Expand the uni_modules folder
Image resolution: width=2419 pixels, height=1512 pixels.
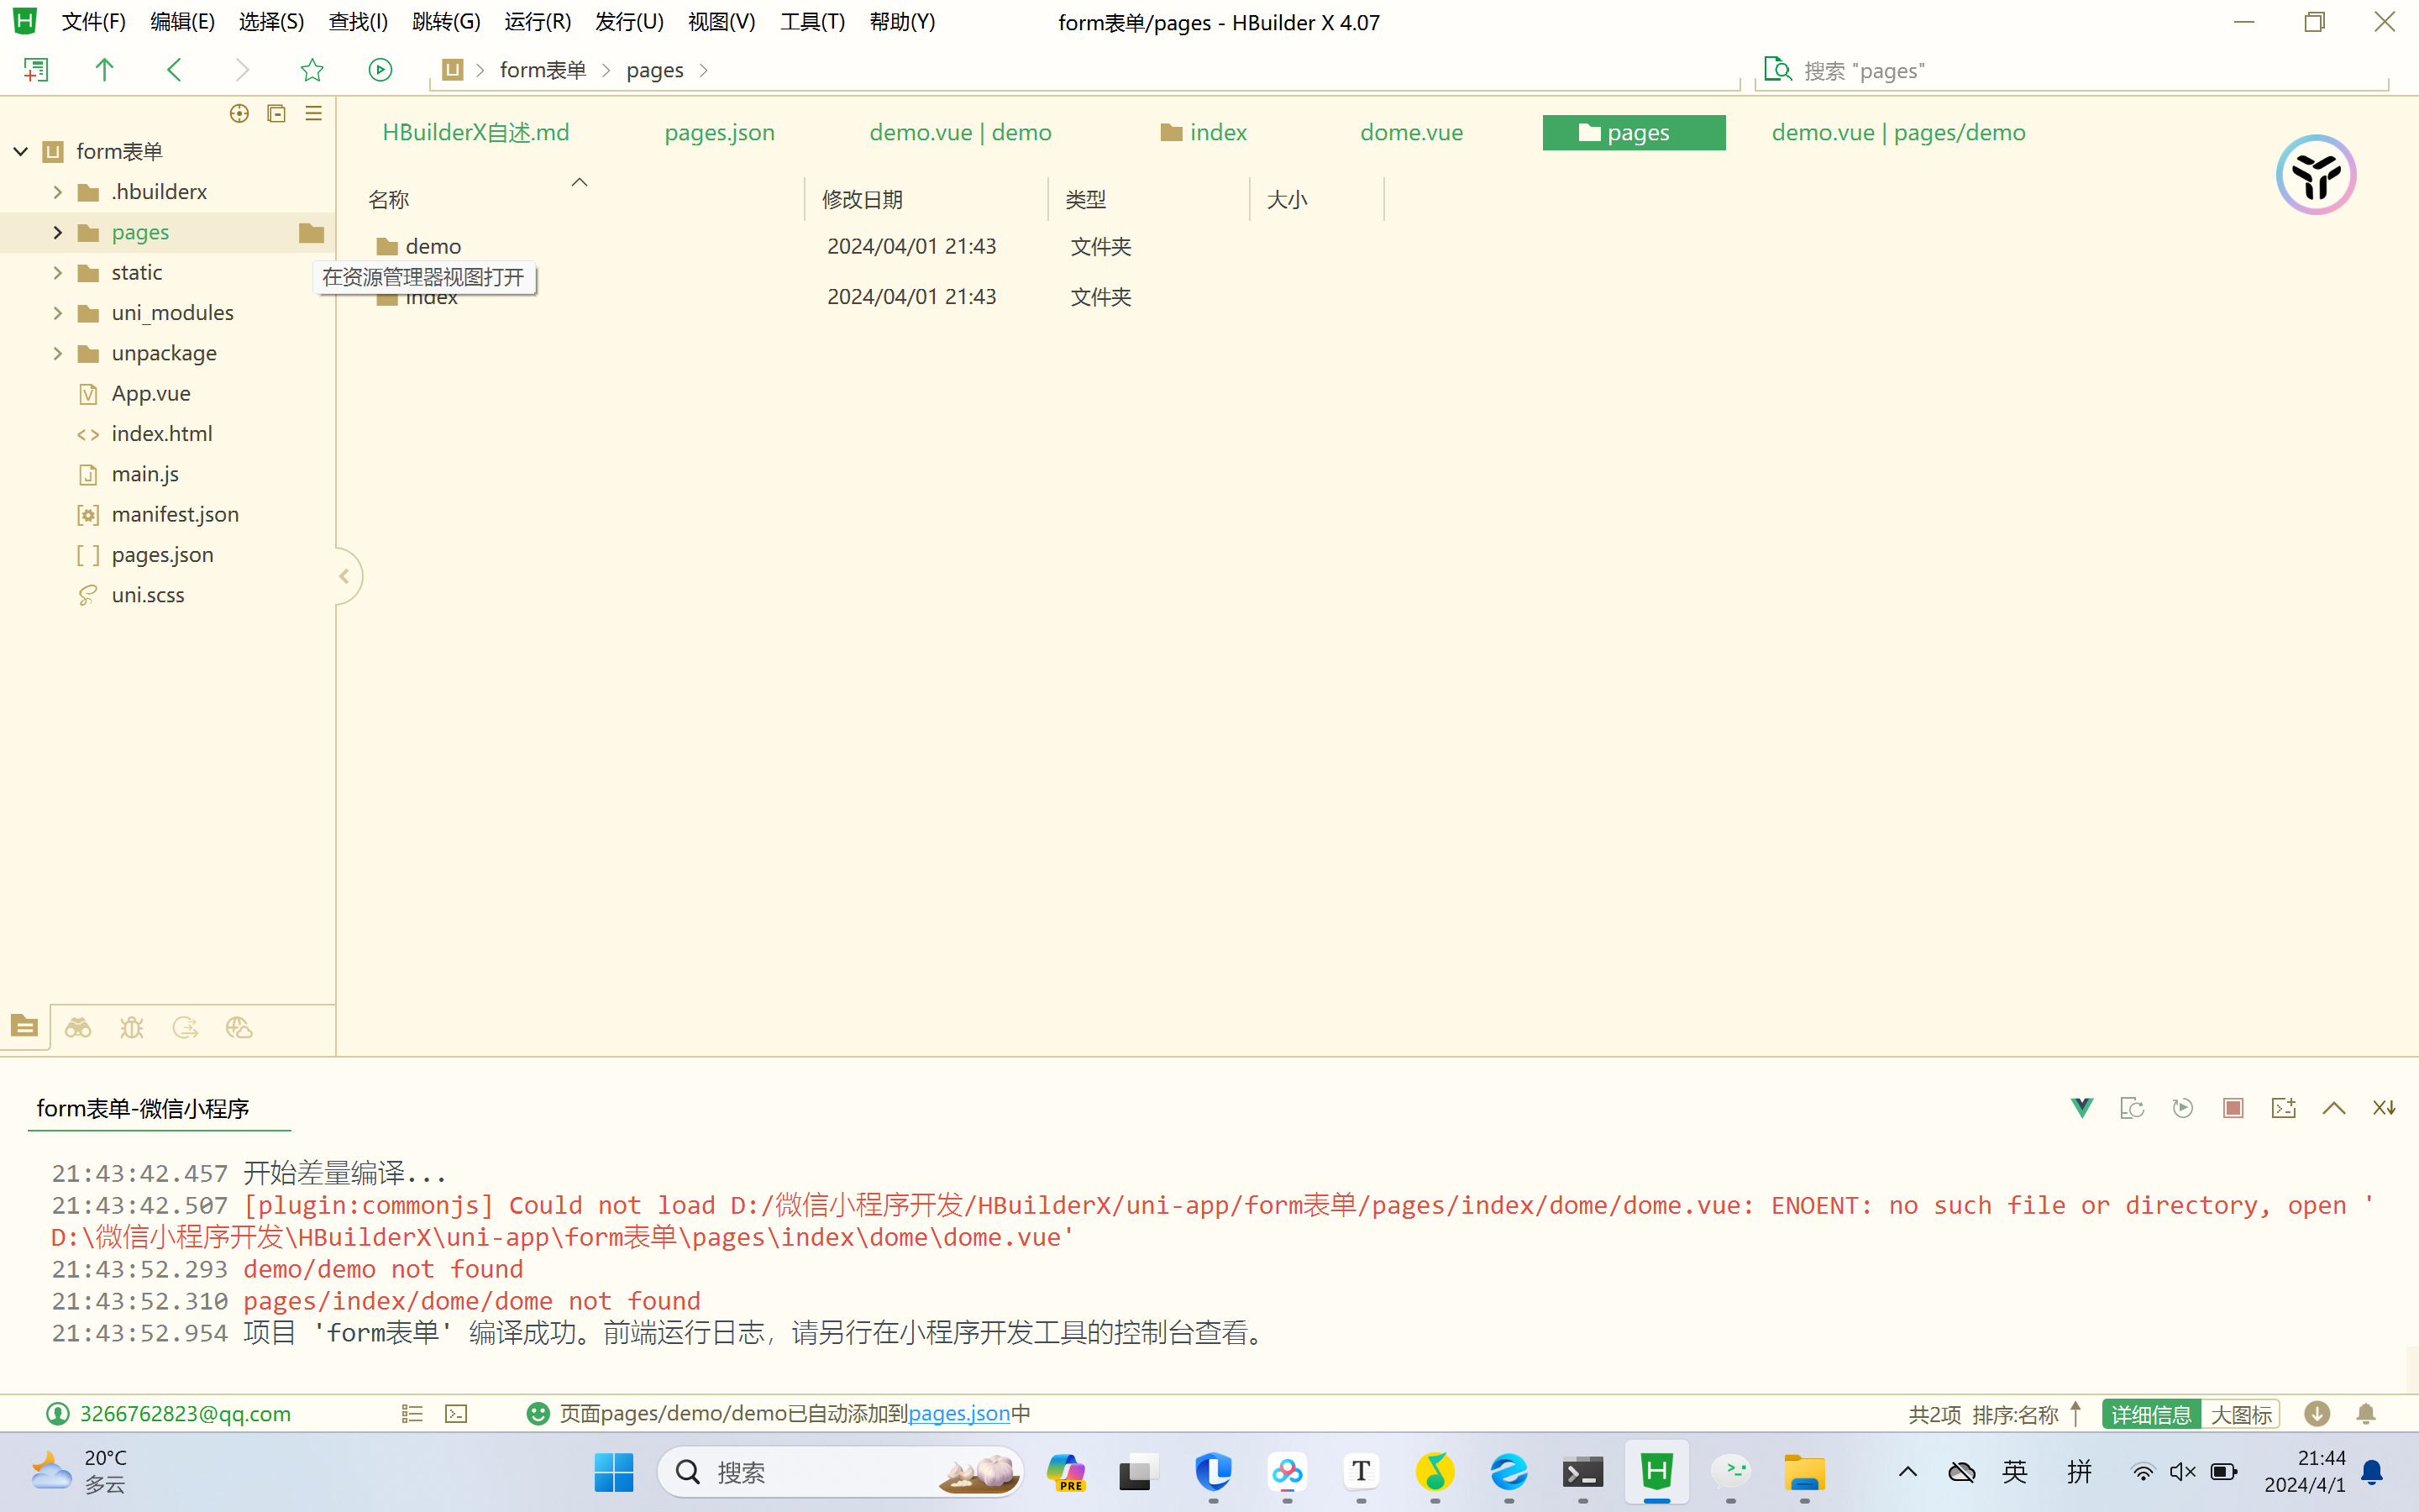pos(57,313)
